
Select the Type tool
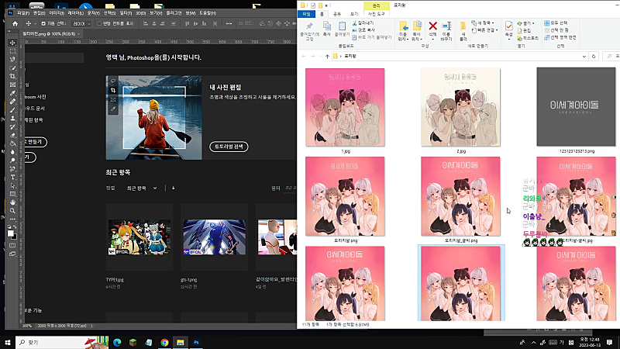pyautogui.click(x=13, y=177)
